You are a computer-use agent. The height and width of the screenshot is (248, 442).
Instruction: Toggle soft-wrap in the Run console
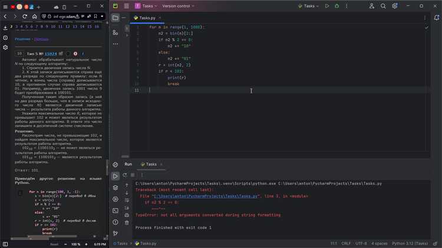[x=127, y=201]
